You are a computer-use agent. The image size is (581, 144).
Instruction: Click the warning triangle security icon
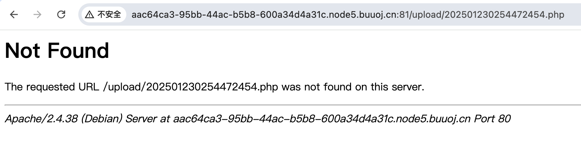coord(89,14)
